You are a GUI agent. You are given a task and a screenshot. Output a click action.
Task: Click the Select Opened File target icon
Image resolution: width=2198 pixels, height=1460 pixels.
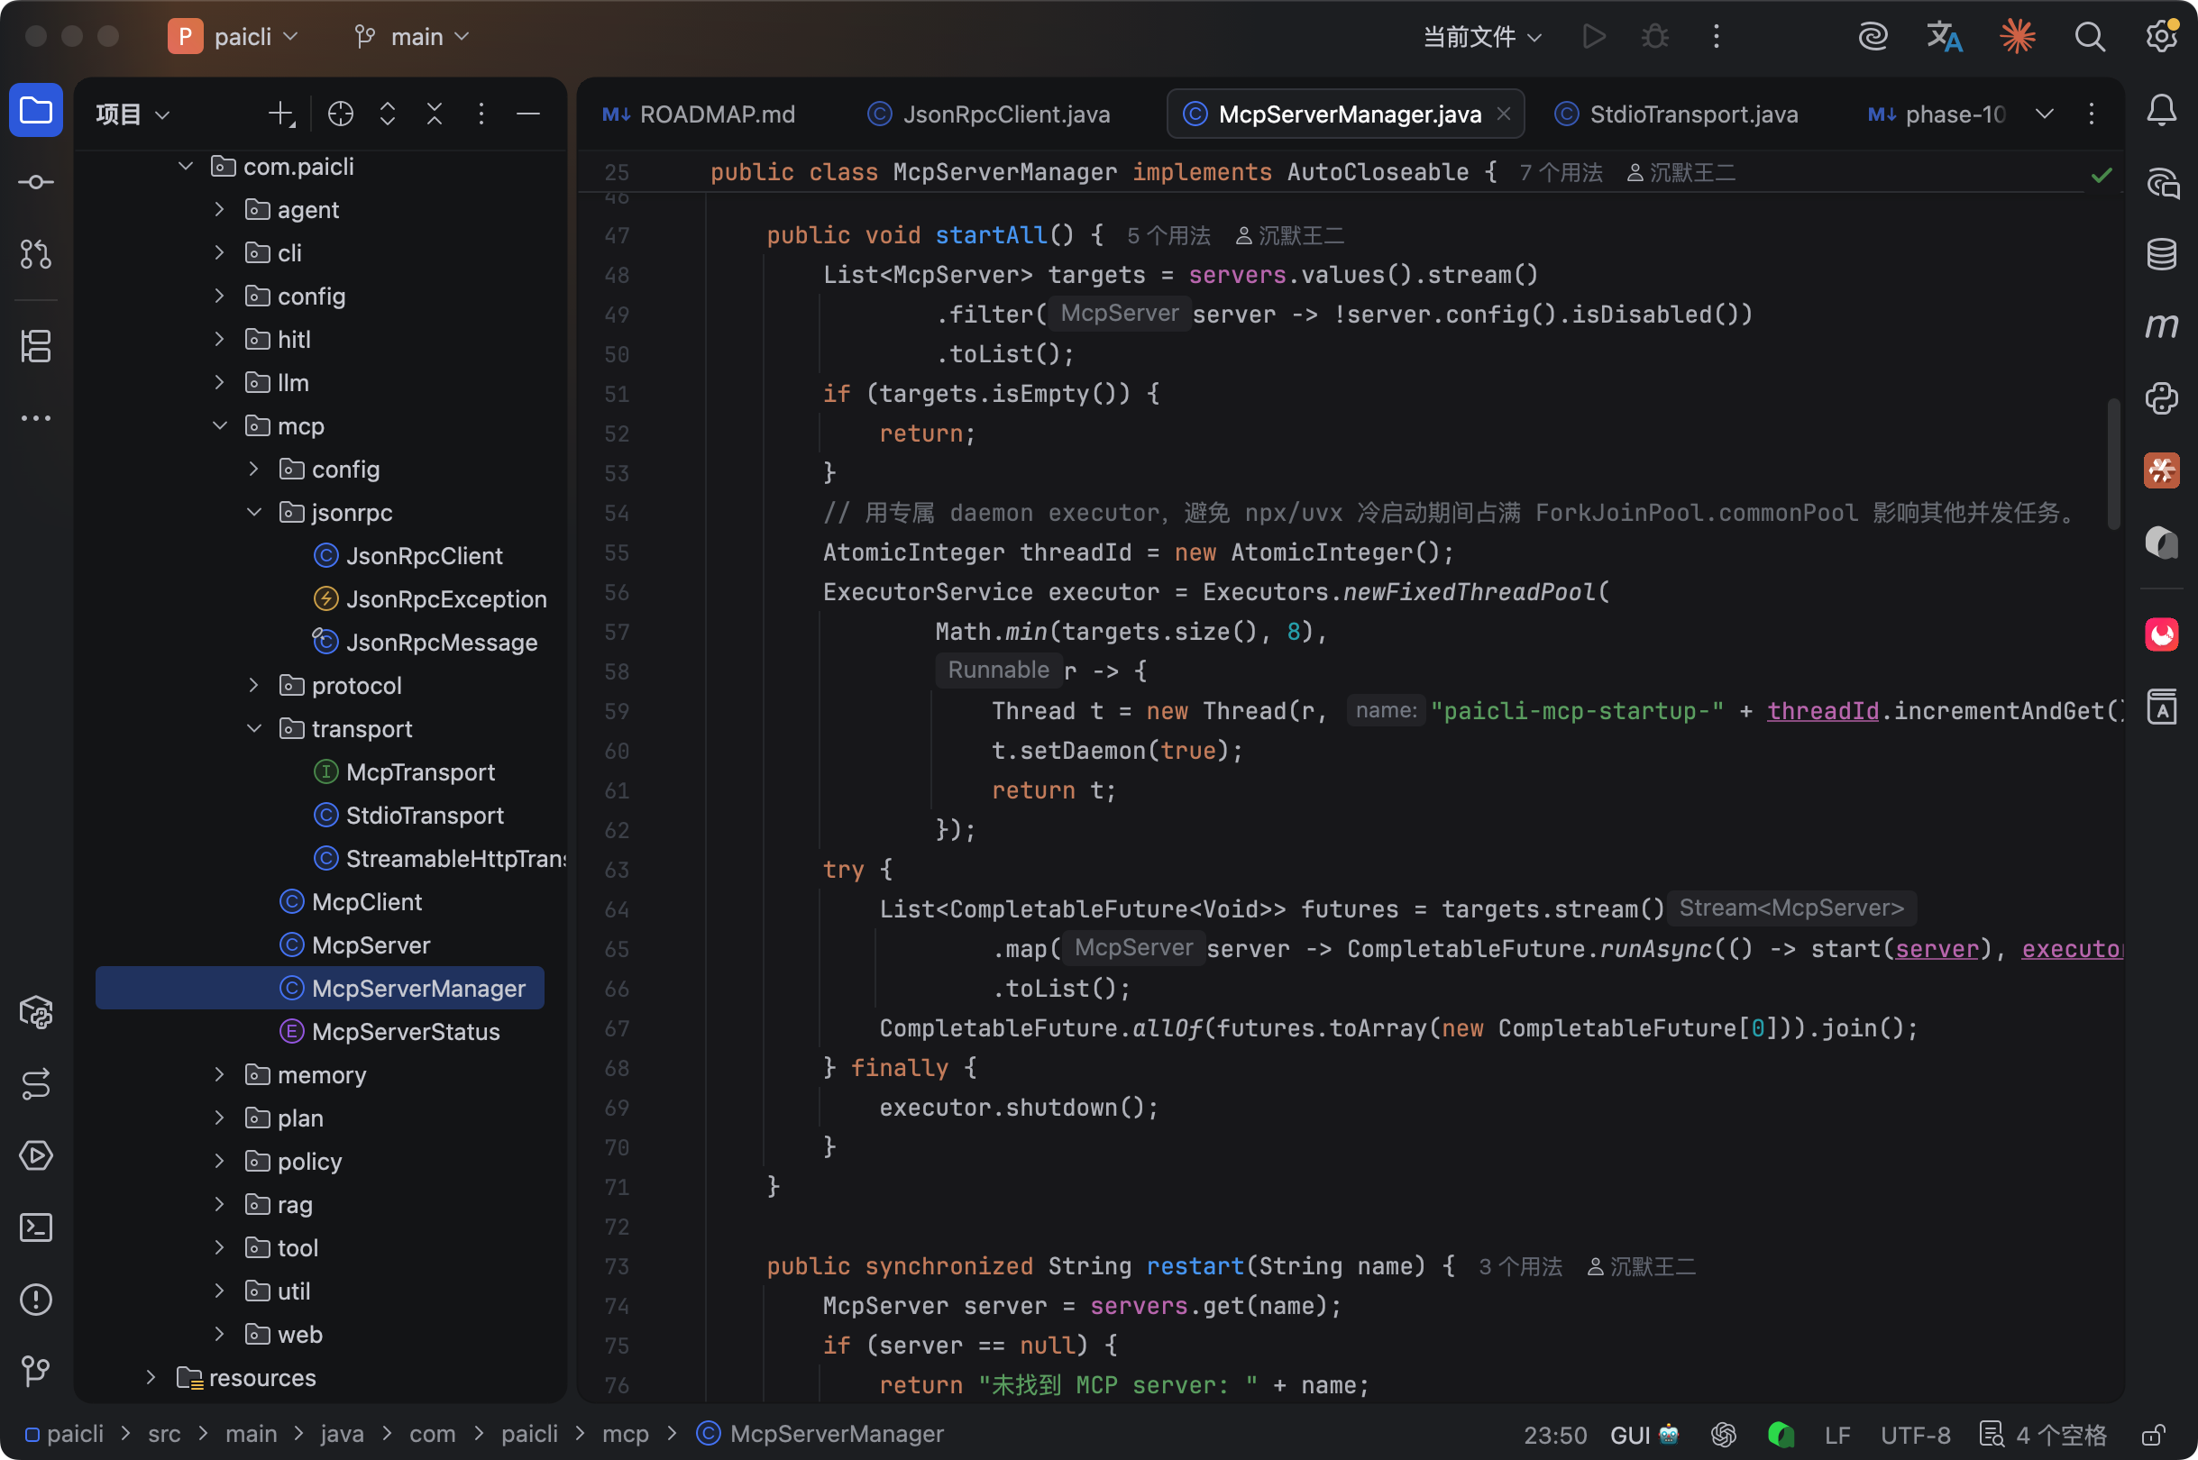click(341, 114)
